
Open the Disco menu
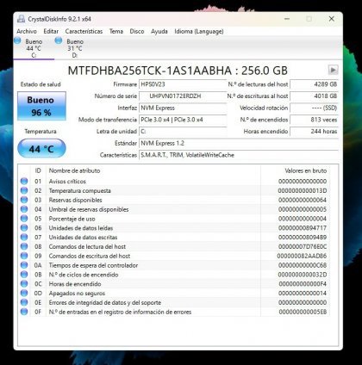(x=137, y=31)
